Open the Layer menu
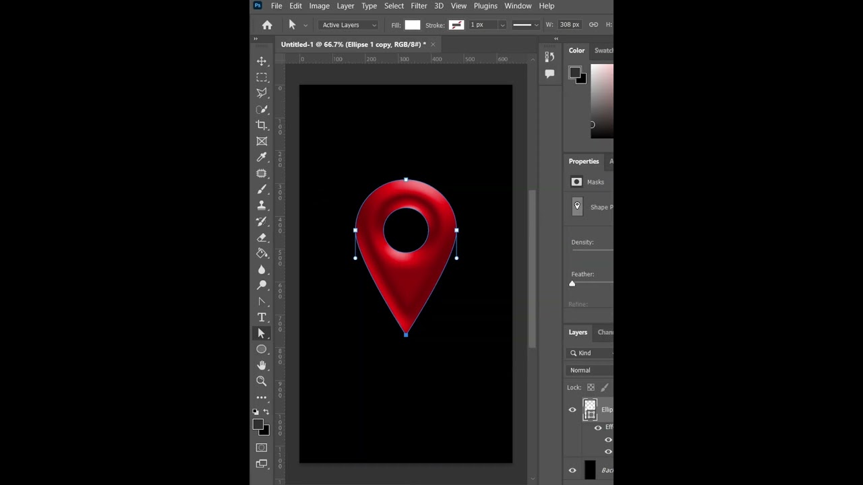The height and width of the screenshot is (485, 863). point(345,6)
